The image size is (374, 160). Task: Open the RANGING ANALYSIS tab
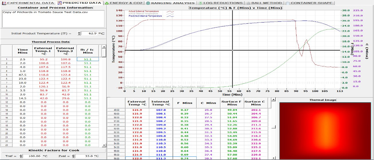tap(171, 3)
